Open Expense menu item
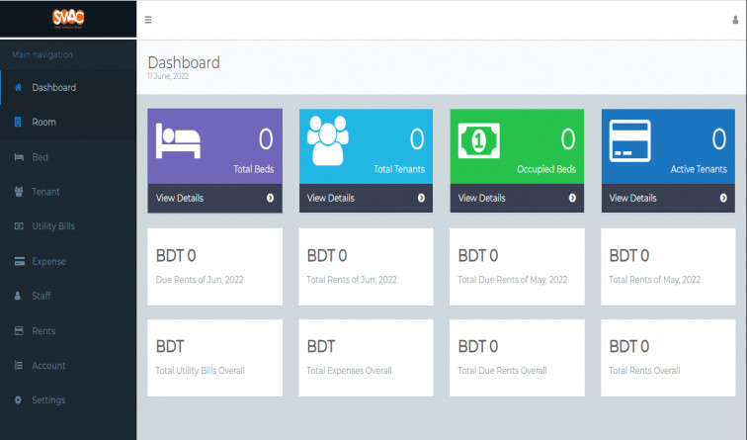The image size is (747, 440). [68, 261]
